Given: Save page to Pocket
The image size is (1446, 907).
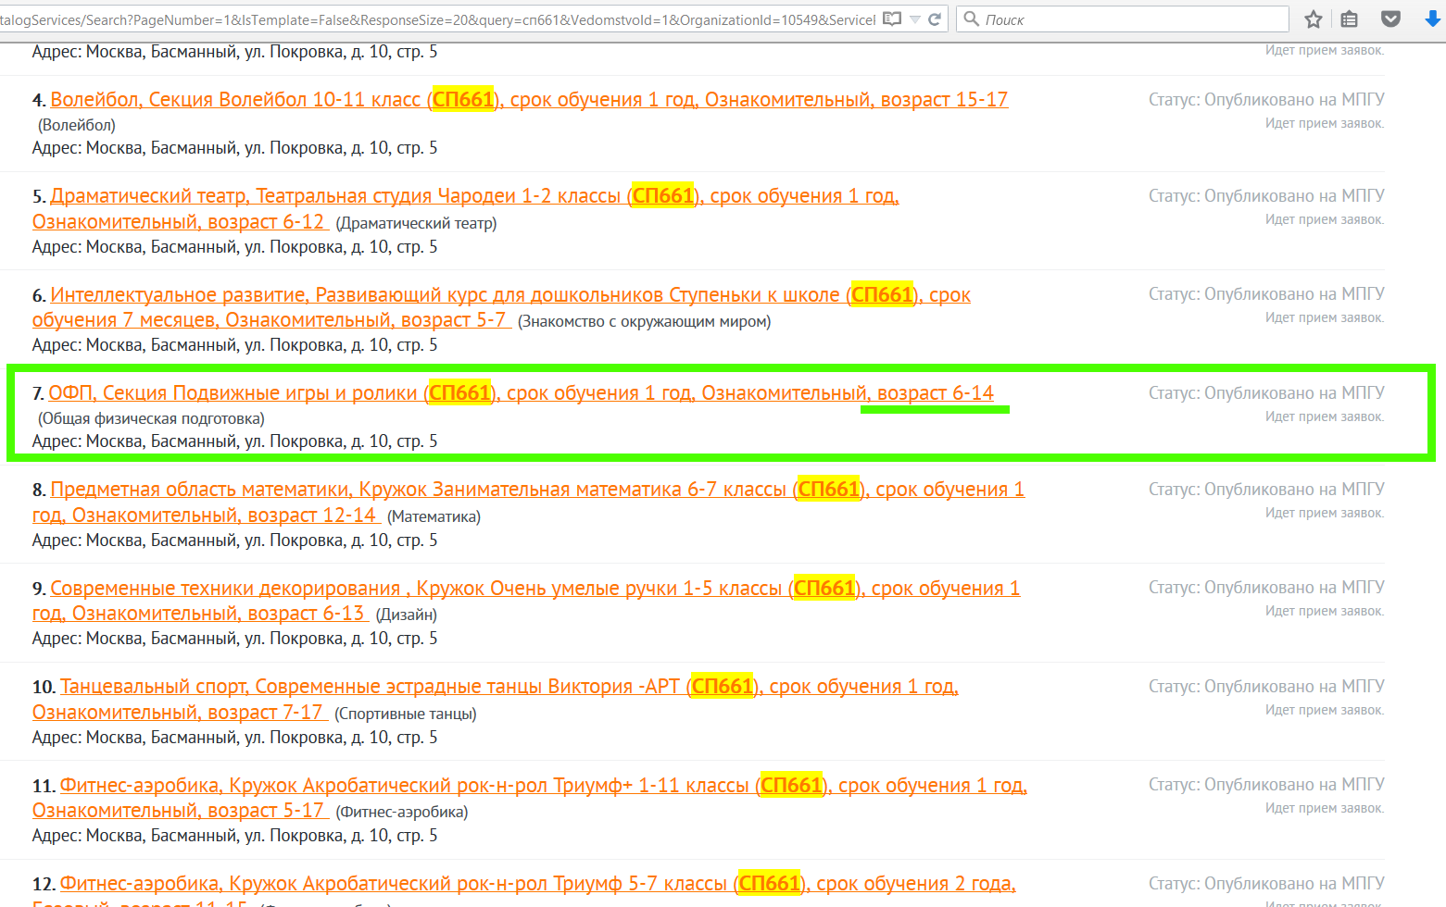Looking at the screenshot, I should (1390, 19).
